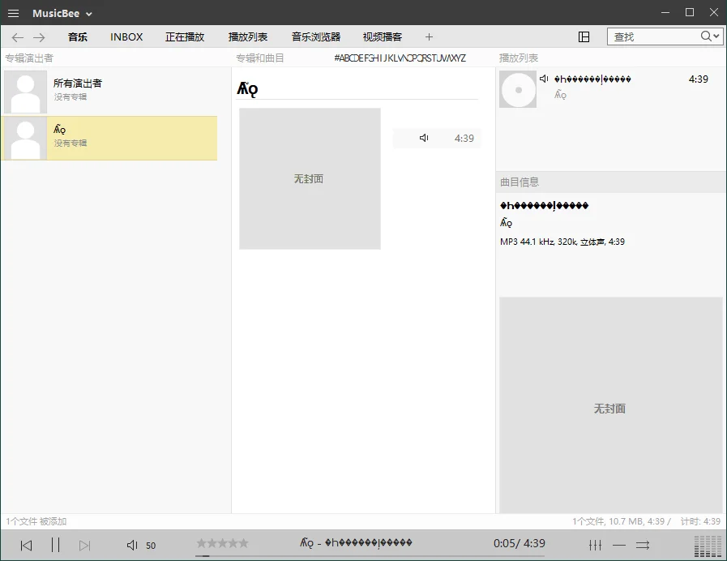Screen dimensions: 727x561
Task: Open the equalizer controls in the player bar
Action: [x=596, y=544]
